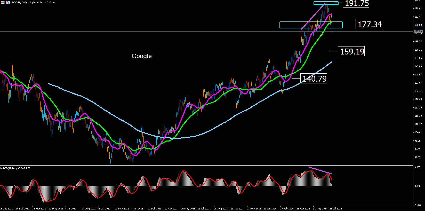This screenshot has height=211, width=425.
Task: Click the 154.65 price axis value
Action: pyautogui.click(x=418, y=58)
